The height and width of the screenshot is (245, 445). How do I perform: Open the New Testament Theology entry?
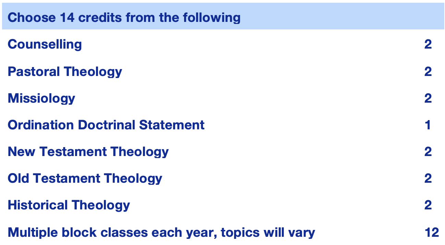point(88,152)
